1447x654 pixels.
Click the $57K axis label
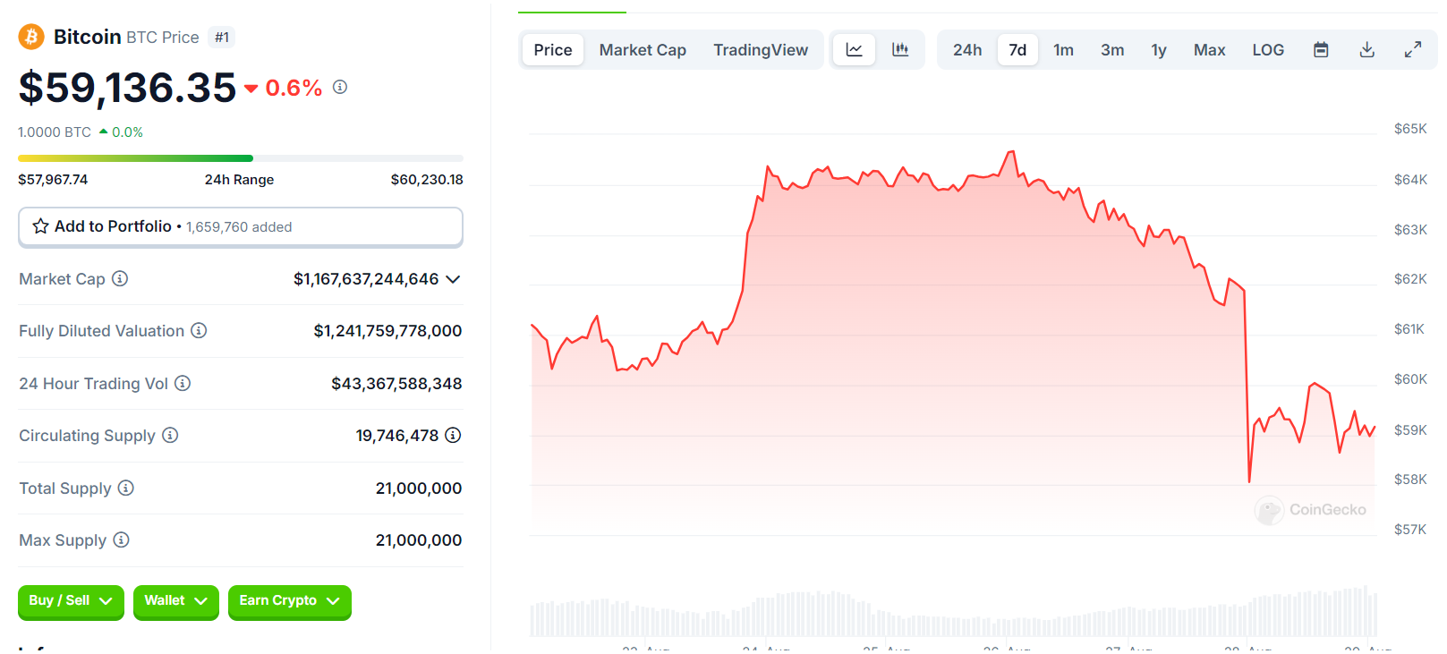tap(1410, 530)
